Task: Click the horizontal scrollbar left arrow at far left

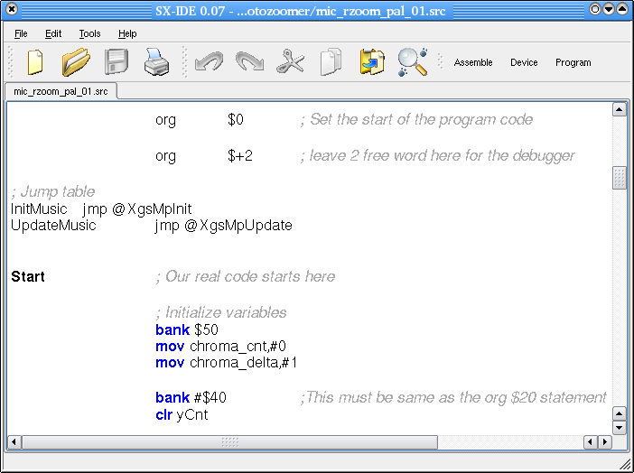Action: pos(14,442)
